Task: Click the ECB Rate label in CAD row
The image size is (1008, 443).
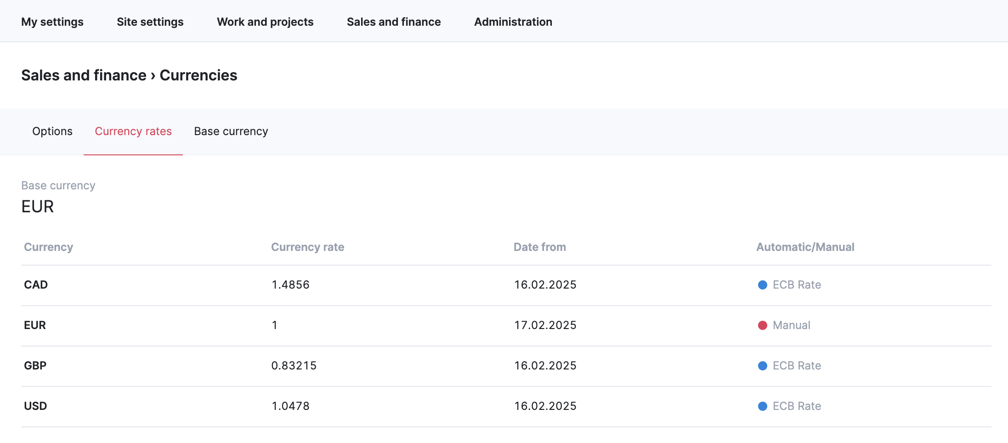Action: (797, 285)
